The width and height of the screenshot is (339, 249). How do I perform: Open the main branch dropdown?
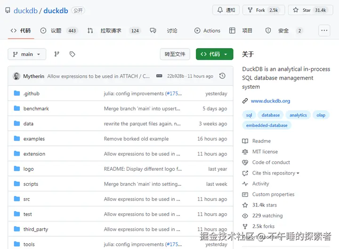coord(27,54)
